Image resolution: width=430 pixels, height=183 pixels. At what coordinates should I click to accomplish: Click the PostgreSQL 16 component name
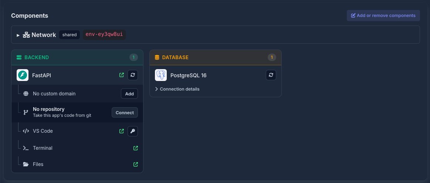pos(189,75)
